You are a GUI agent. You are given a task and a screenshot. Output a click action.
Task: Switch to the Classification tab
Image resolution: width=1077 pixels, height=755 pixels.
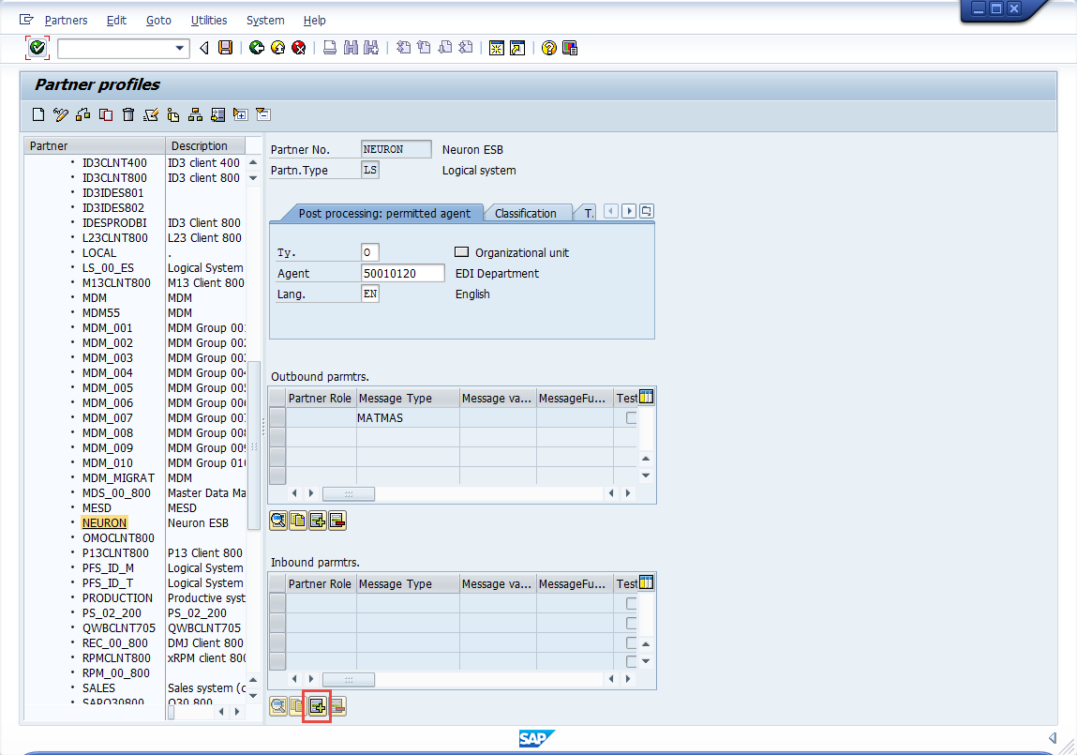tap(526, 214)
